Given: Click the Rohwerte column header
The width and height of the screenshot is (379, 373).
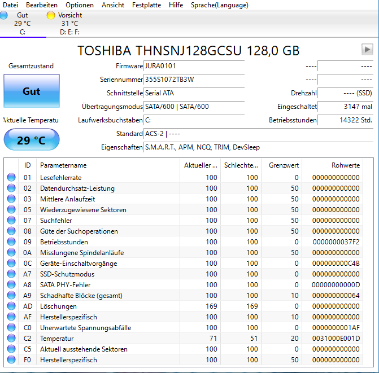Looking at the screenshot, I should pyautogui.click(x=332, y=165).
